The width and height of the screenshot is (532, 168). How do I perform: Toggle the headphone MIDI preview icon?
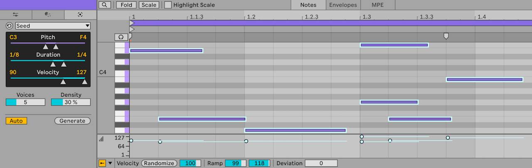pyautogui.click(x=121, y=37)
